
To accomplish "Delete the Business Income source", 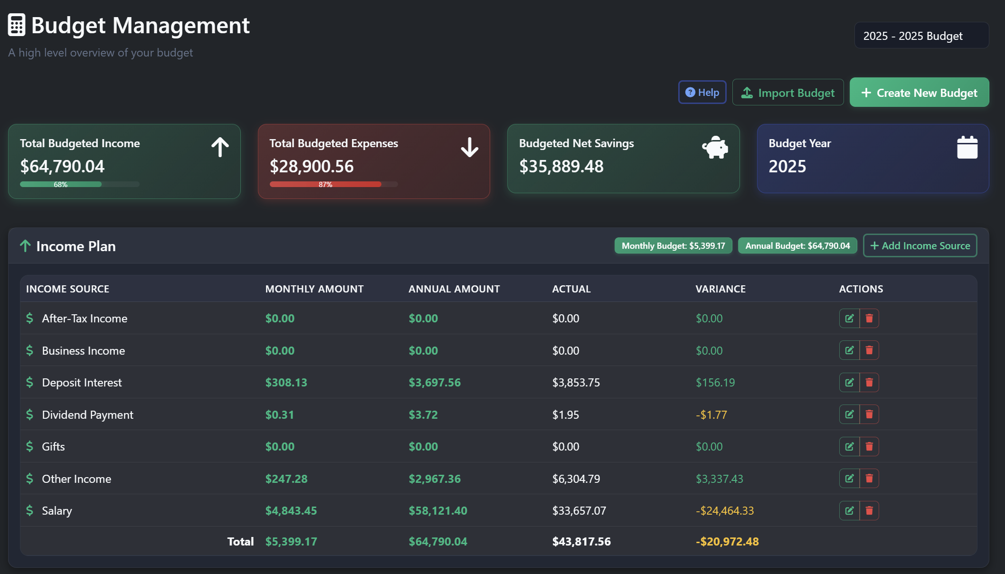I will (869, 350).
